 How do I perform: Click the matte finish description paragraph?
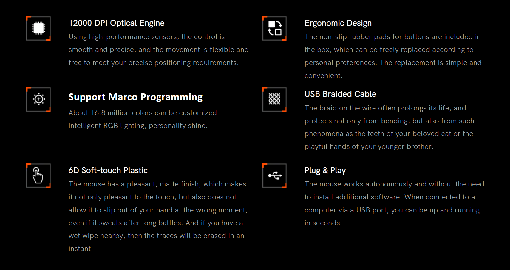(158, 216)
